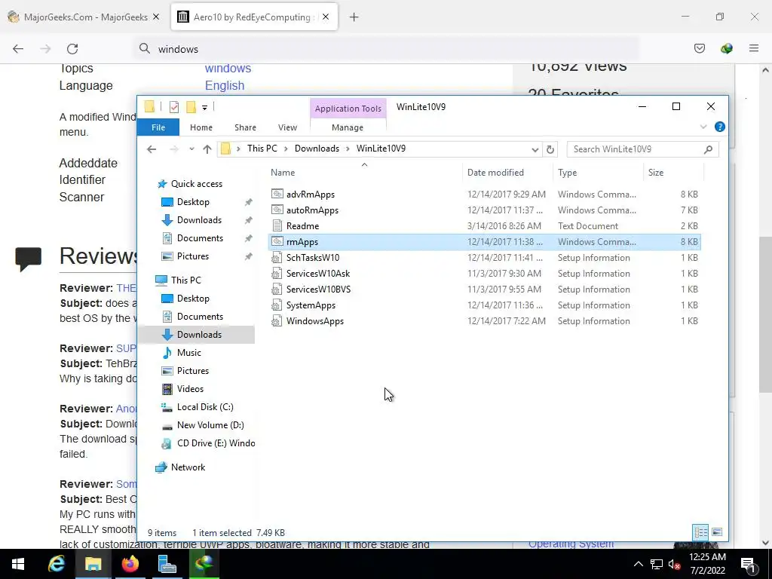Open the Manage ribbon tab
Image resolution: width=772 pixels, height=579 pixels.
pos(348,127)
